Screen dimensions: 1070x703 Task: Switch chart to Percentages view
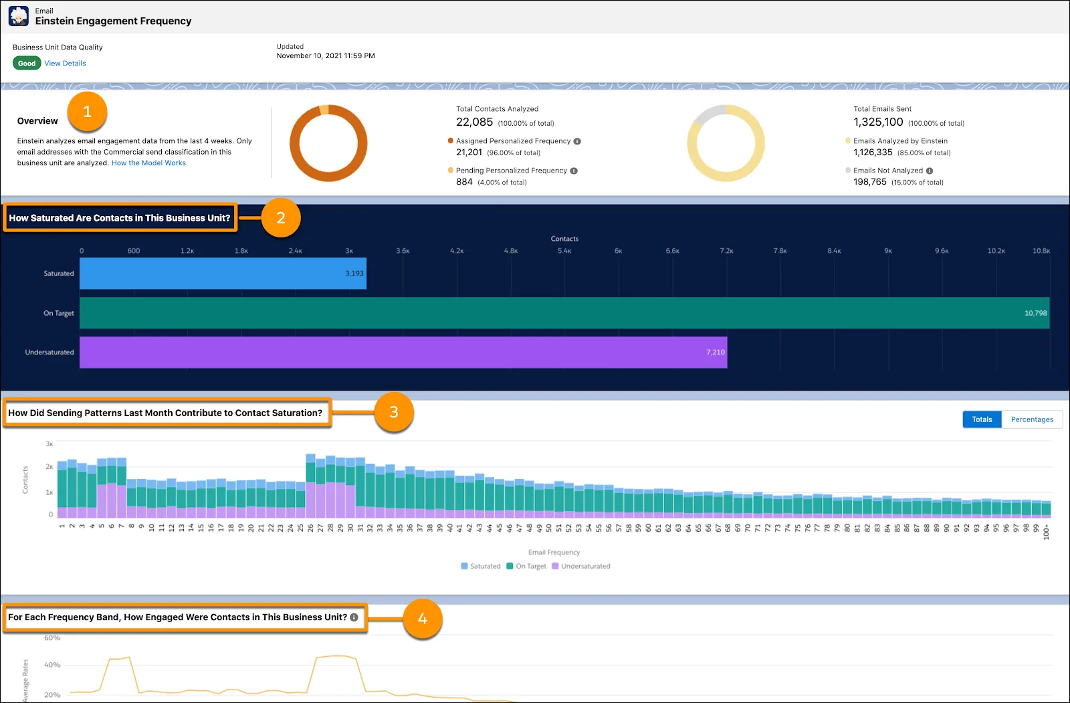1032,419
